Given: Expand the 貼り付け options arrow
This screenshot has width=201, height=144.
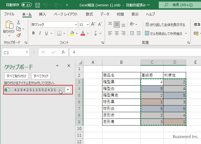Looking at the screenshot, I should click(9, 35).
